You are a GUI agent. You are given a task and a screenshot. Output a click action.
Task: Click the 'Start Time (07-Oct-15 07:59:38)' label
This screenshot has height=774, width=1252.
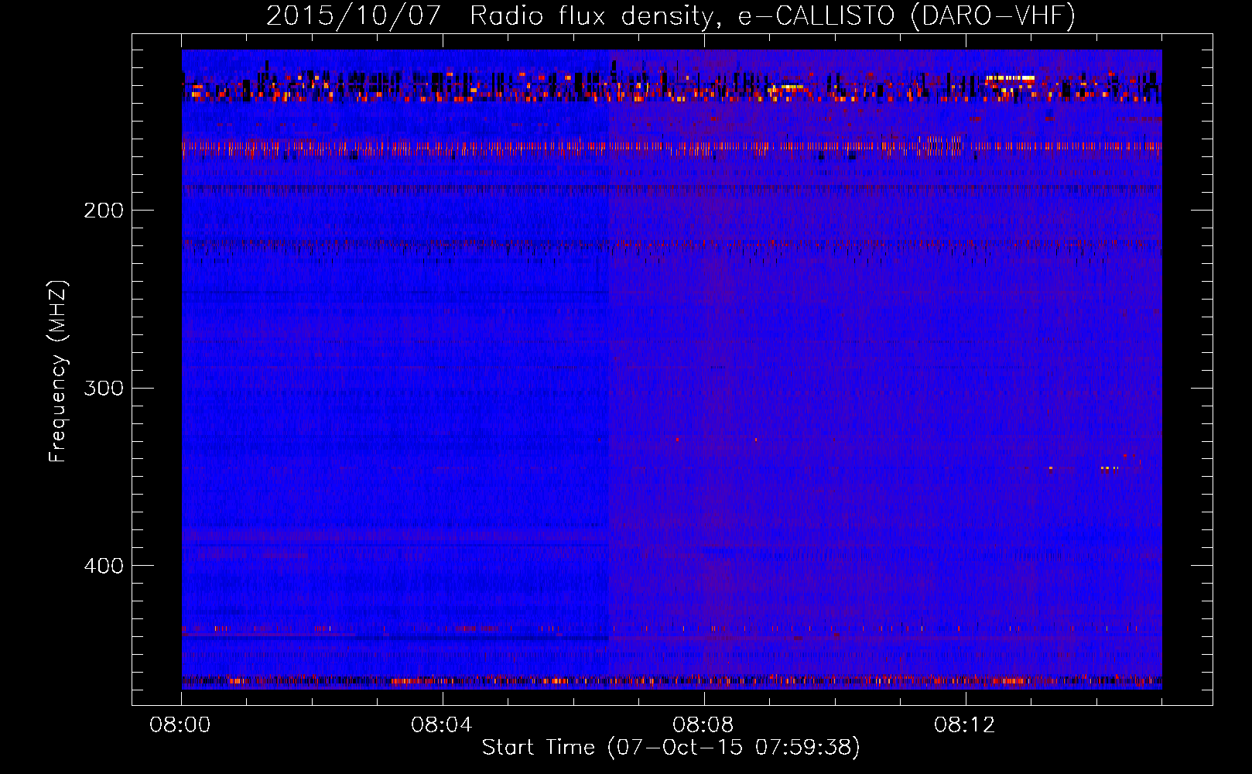click(x=671, y=748)
